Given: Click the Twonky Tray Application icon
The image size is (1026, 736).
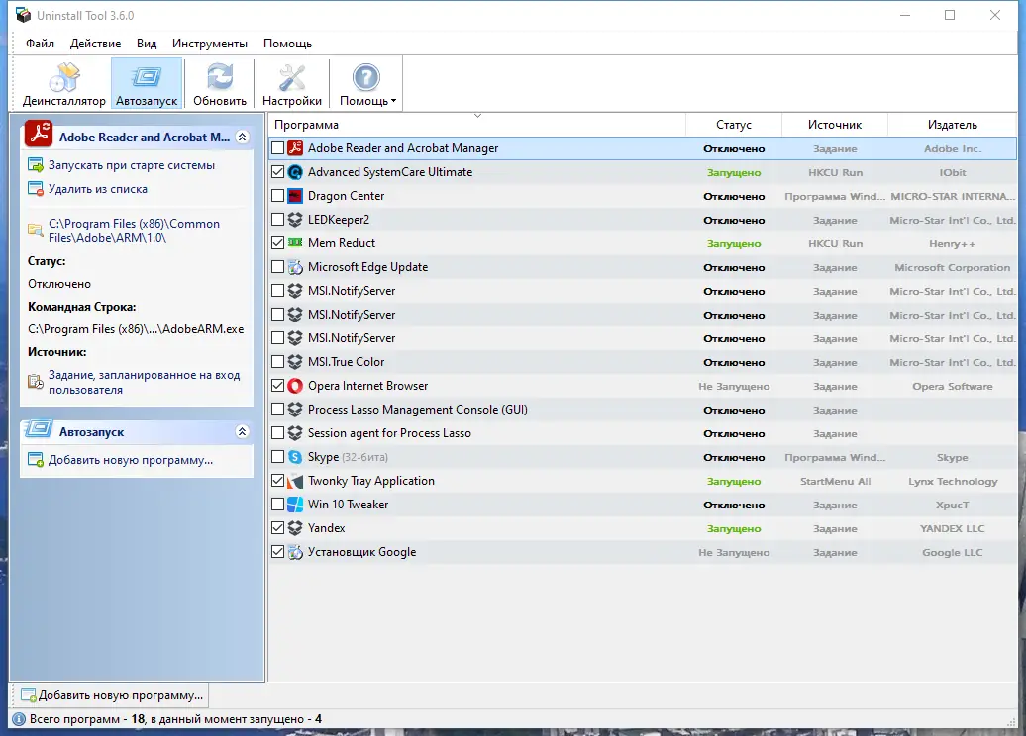Looking at the screenshot, I should (295, 481).
